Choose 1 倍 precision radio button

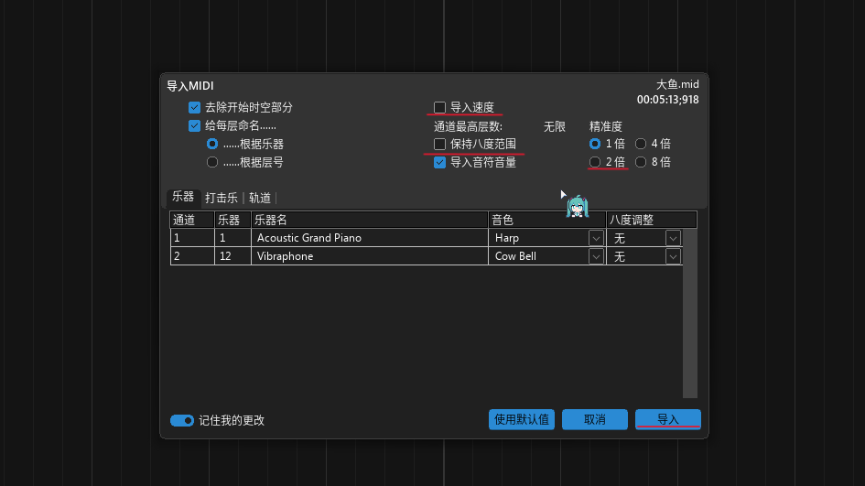coord(595,144)
